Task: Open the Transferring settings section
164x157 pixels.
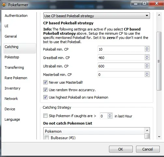Action: point(14,67)
